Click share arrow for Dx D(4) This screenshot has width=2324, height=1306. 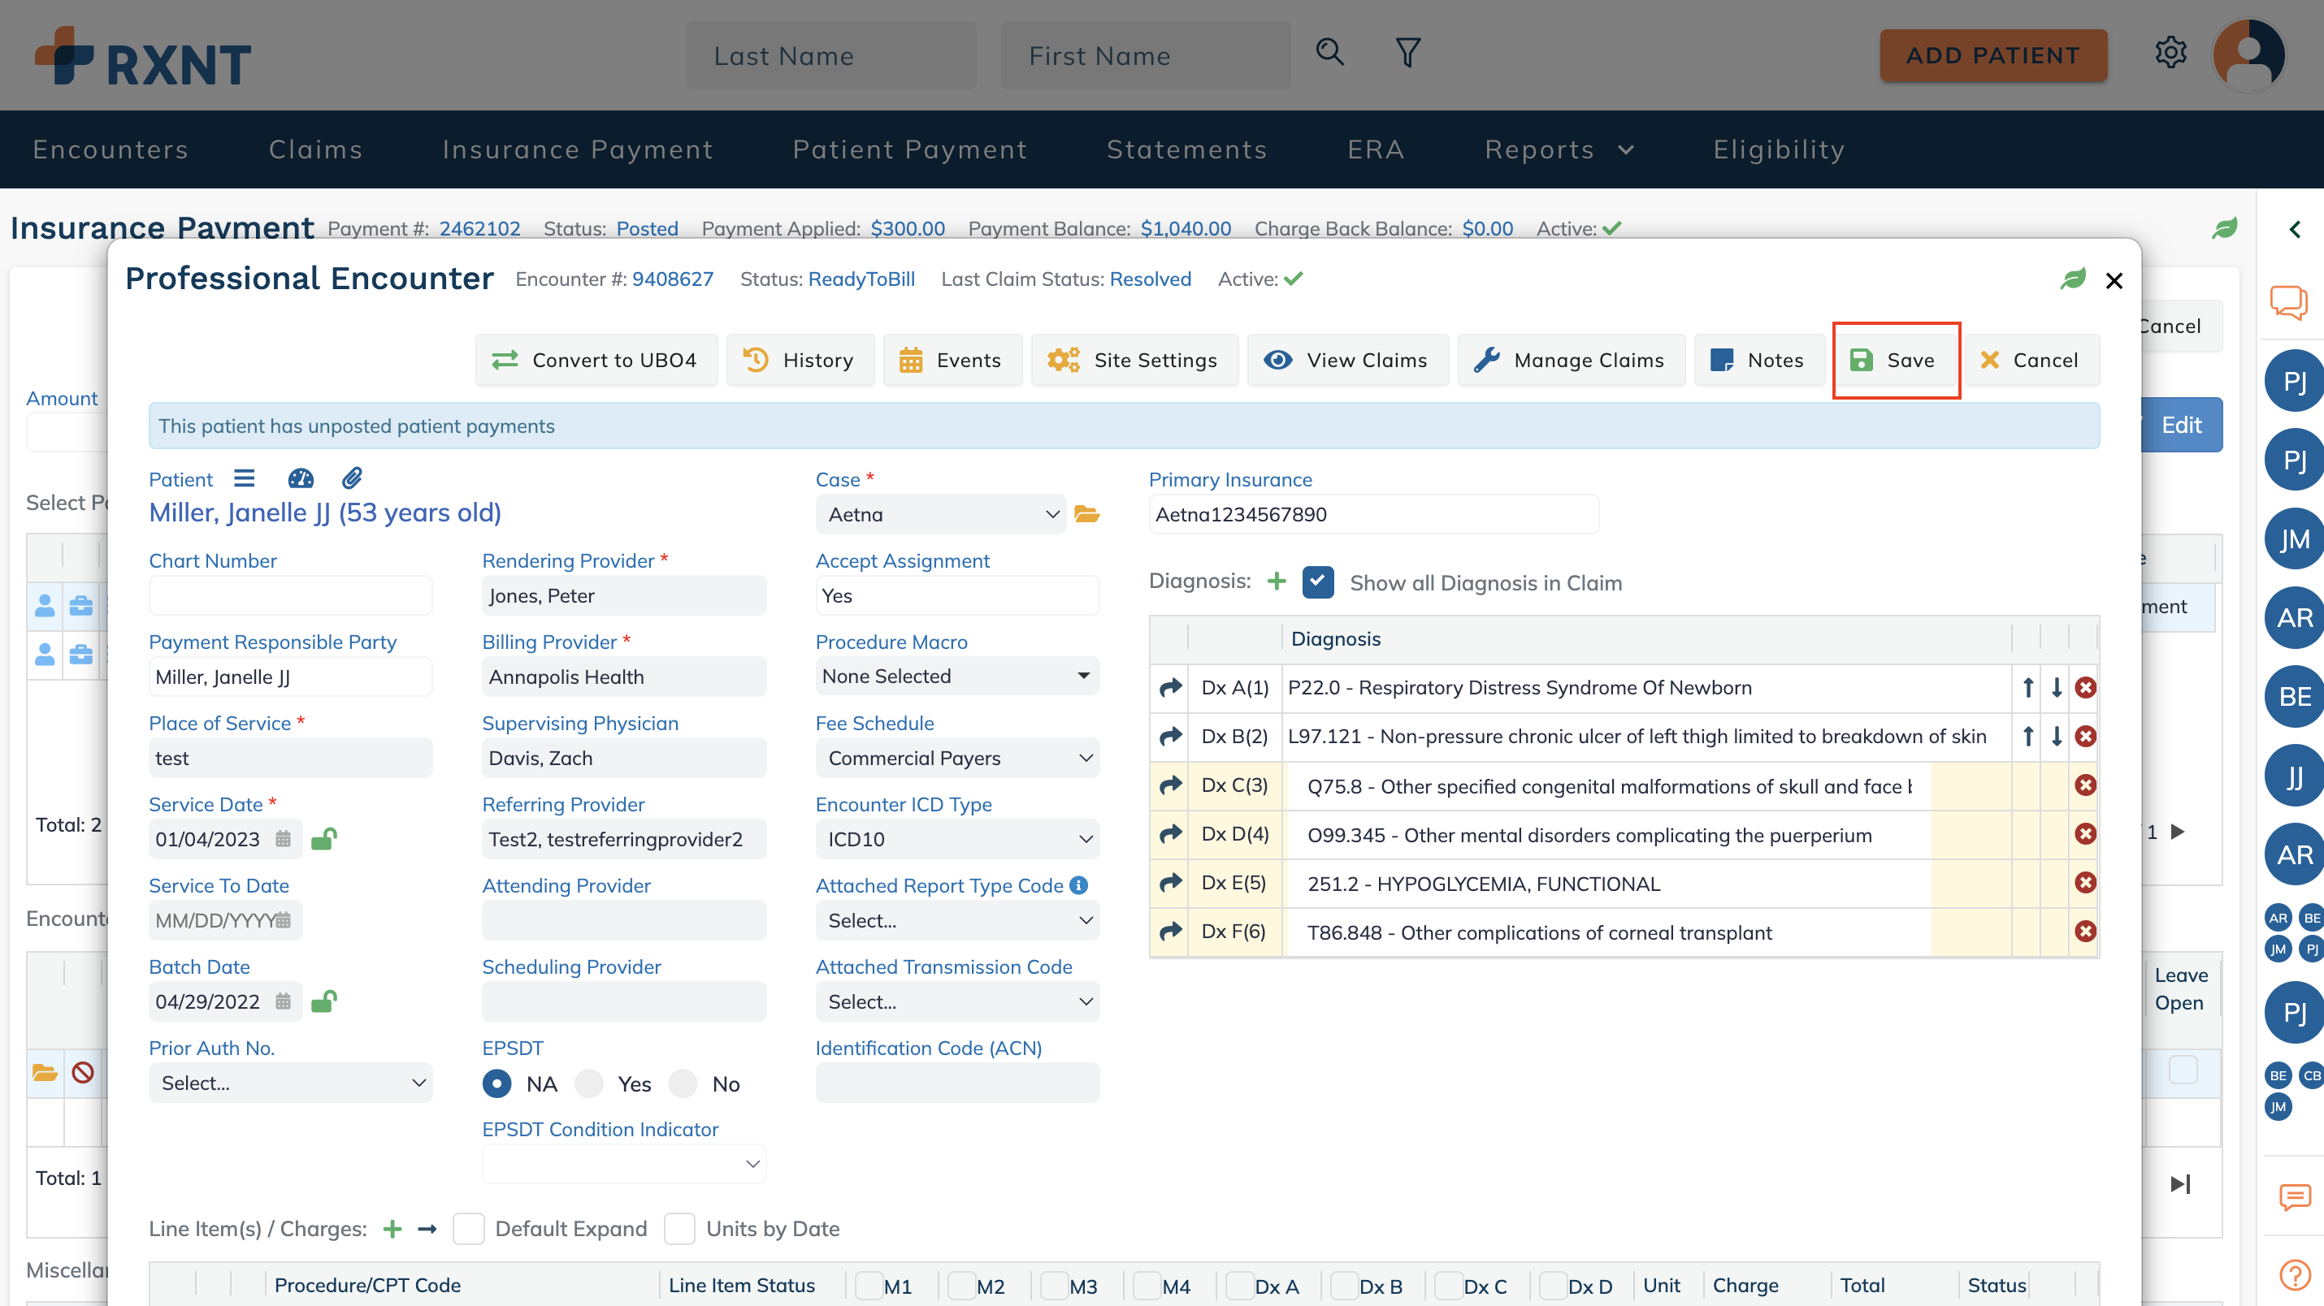(1170, 833)
